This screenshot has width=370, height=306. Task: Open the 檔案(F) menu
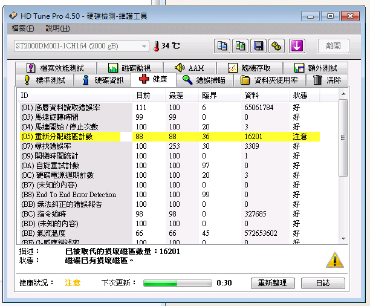(23, 28)
